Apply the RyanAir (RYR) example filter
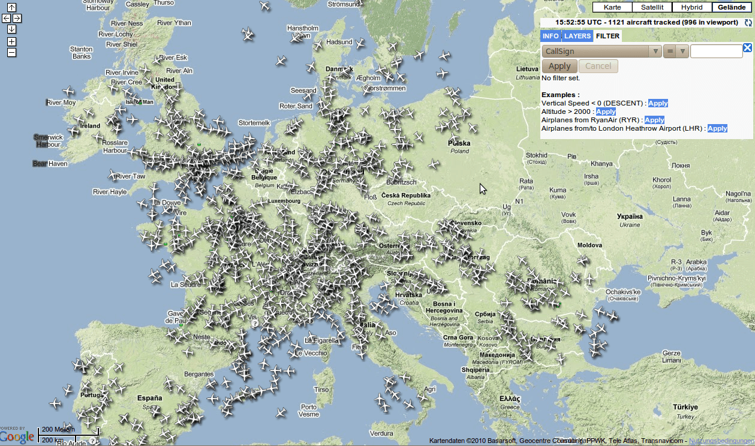The width and height of the screenshot is (755, 446). (654, 120)
